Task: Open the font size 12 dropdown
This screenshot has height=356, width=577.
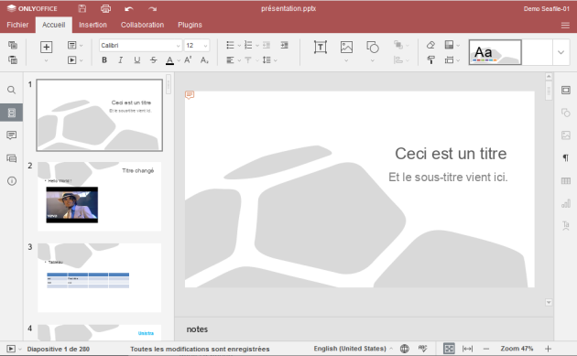Action: point(197,45)
